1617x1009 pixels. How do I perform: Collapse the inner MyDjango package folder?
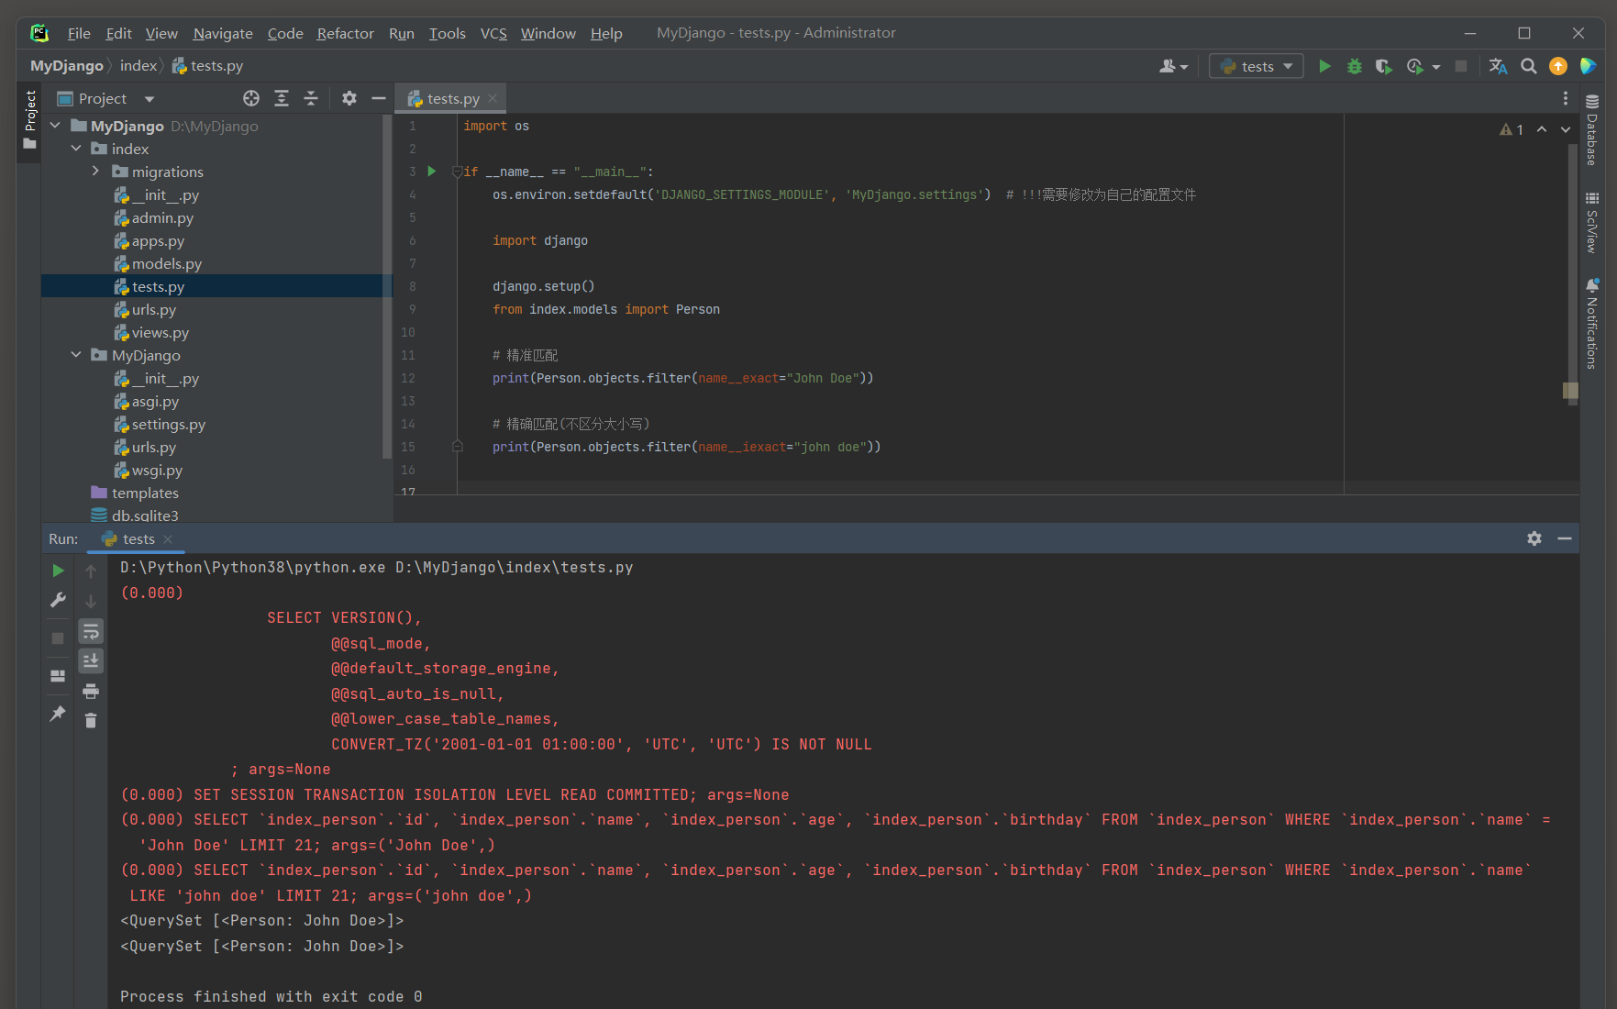click(x=76, y=355)
